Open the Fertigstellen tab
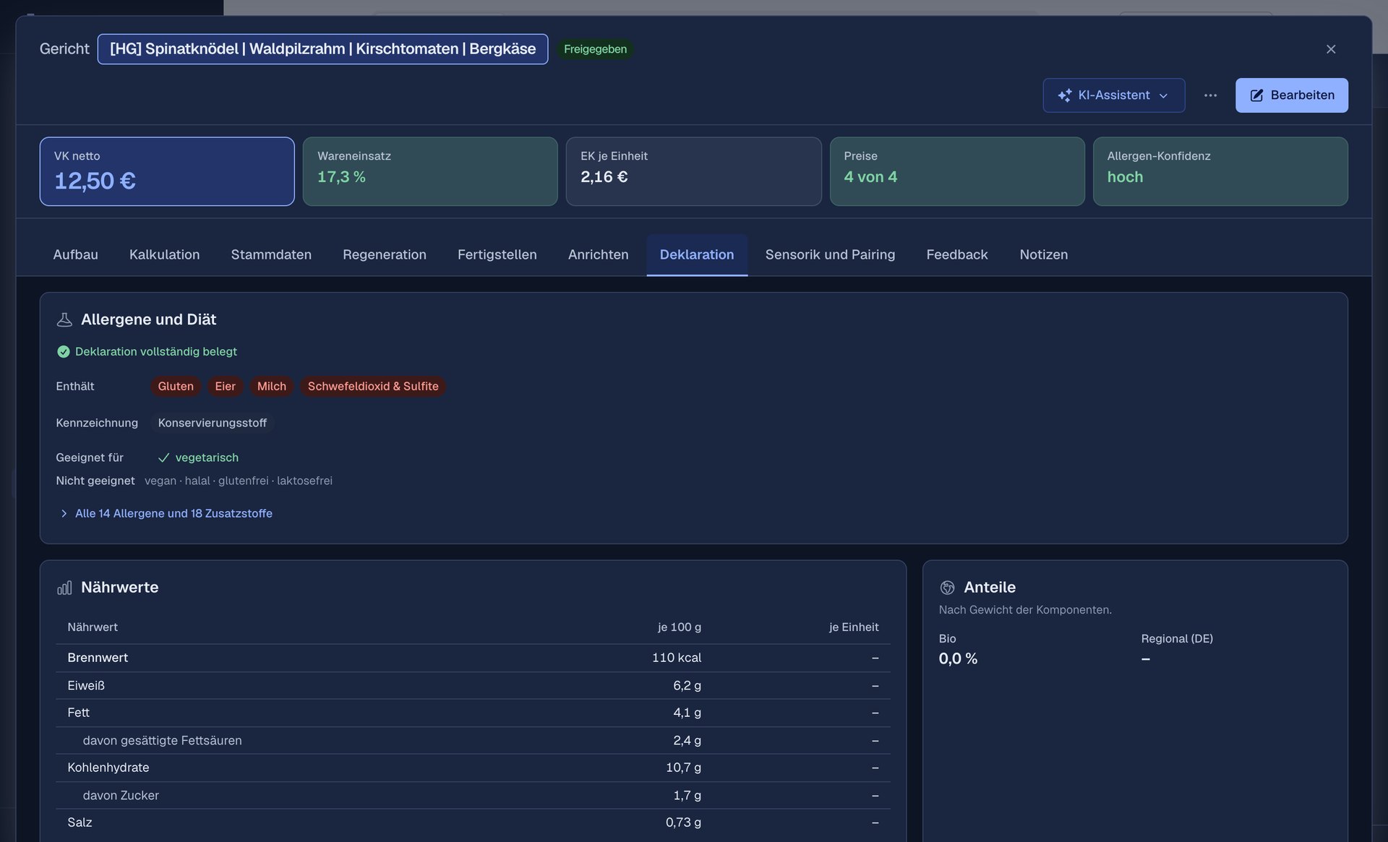Viewport: 1388px width, 842px height. [x=497, y=254]
